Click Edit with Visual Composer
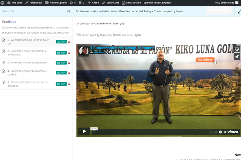 [x=157, y=3]
